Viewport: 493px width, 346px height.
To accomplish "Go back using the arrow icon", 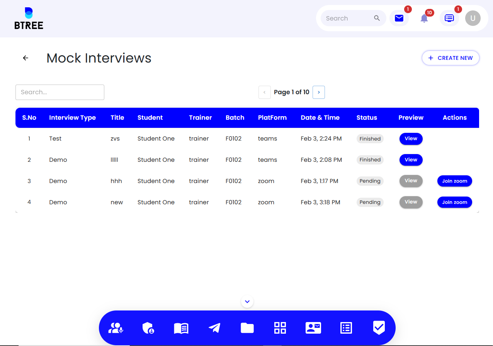I will coord(25,58).
